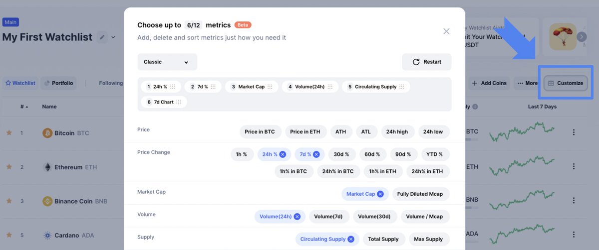The width and height of the screenshot is (599, 250).
Task: Open the Classic preset dropdown
Action: click(x=167, y=62)
